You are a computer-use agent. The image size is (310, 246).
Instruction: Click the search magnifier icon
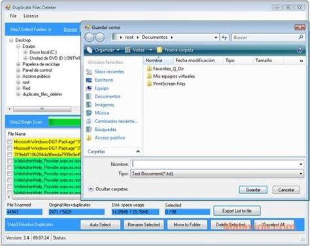[x=301, y=37]
